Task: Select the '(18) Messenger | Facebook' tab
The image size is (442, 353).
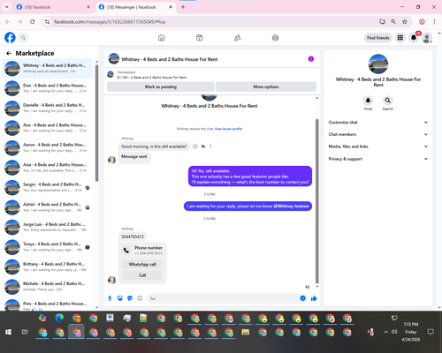Action: click(135, 7)
